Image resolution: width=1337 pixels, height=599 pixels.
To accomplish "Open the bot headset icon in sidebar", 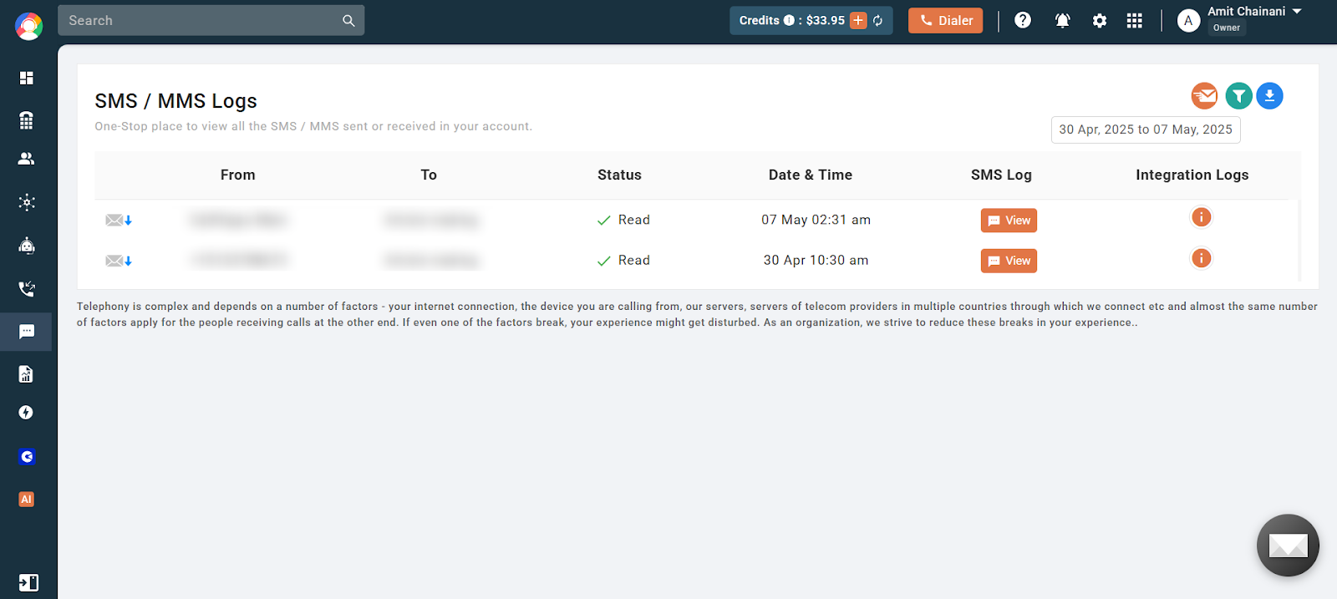I will tap(27, 246).
